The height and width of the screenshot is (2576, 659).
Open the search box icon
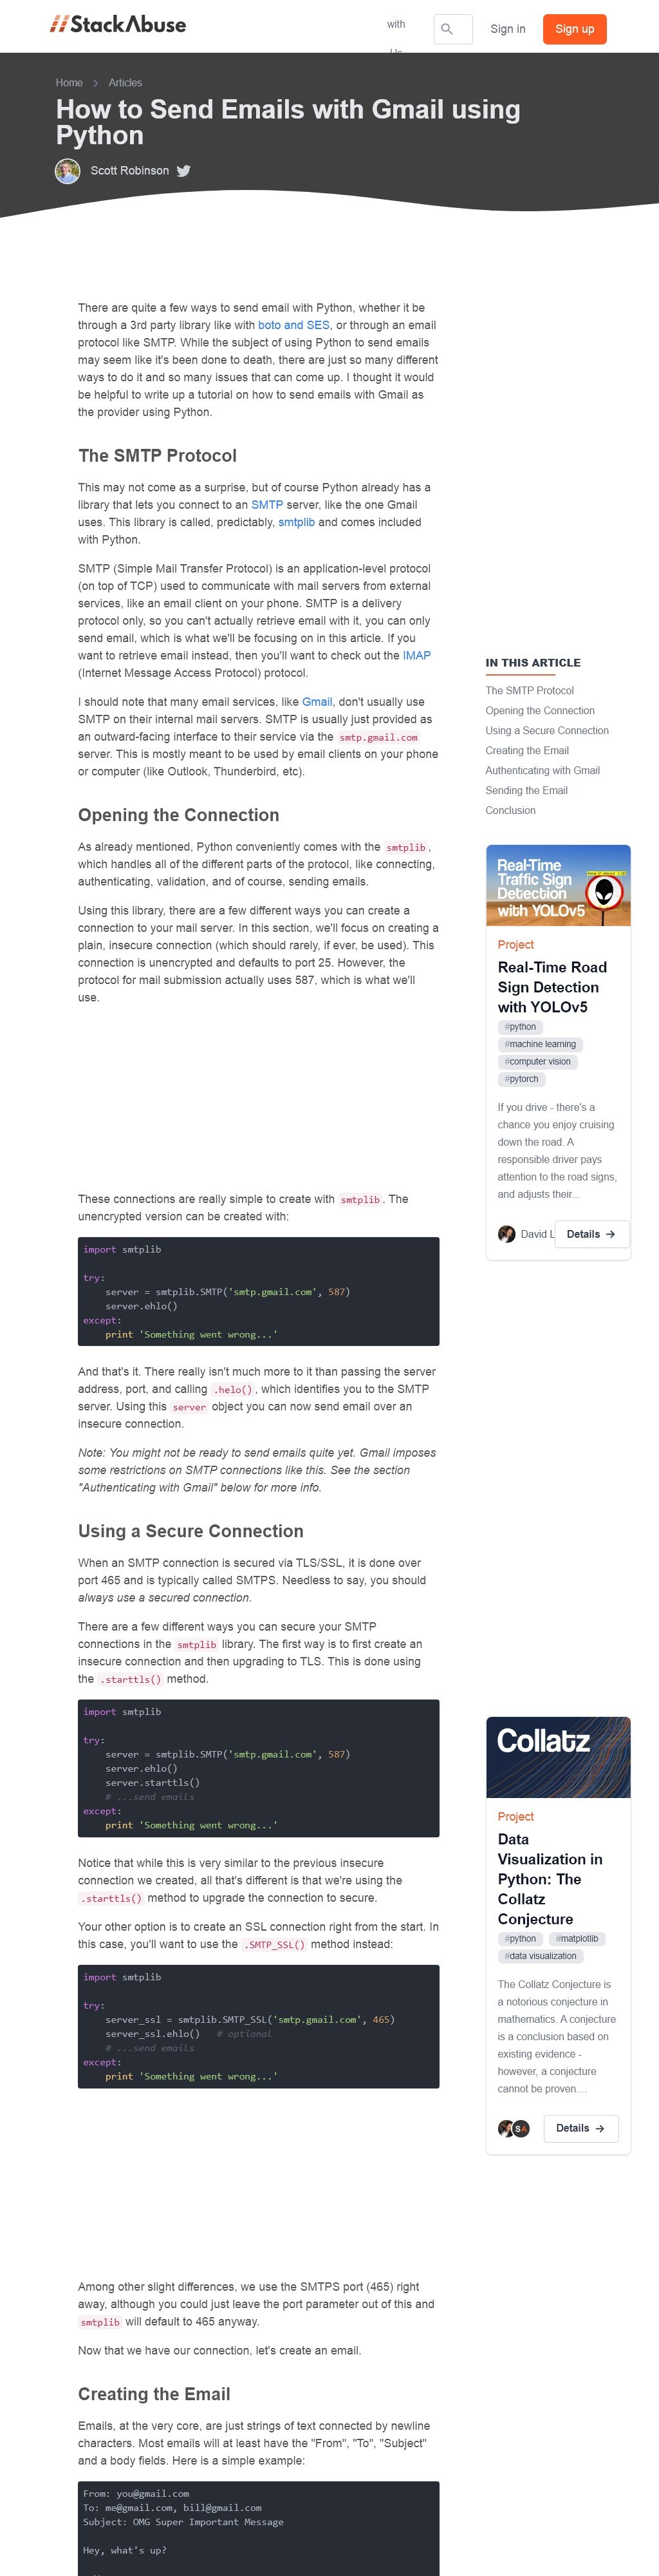[447, 29]
